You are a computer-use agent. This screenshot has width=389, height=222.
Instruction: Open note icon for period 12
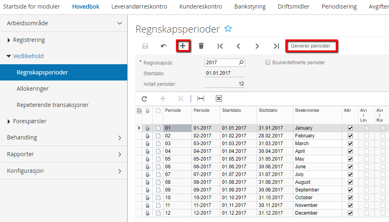(158, 213)
